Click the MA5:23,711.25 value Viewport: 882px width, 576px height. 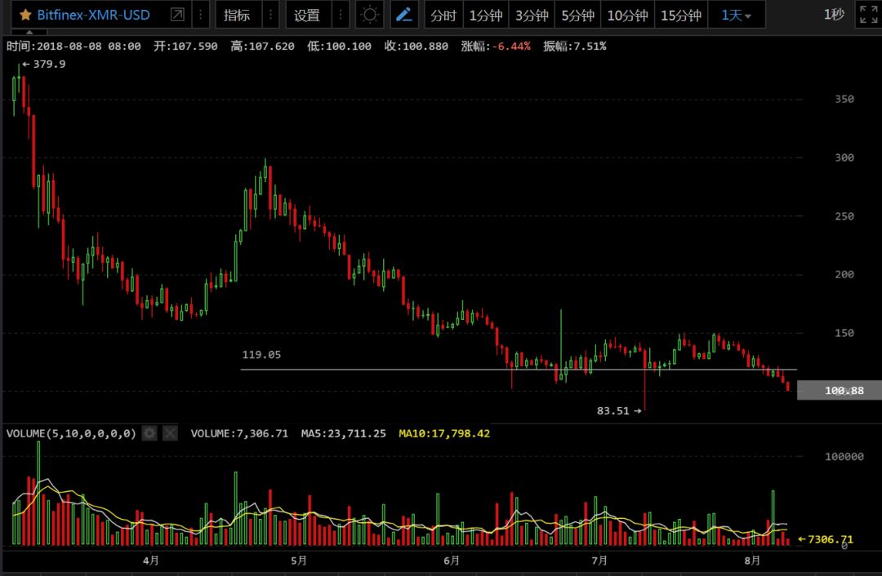[343, 433]
